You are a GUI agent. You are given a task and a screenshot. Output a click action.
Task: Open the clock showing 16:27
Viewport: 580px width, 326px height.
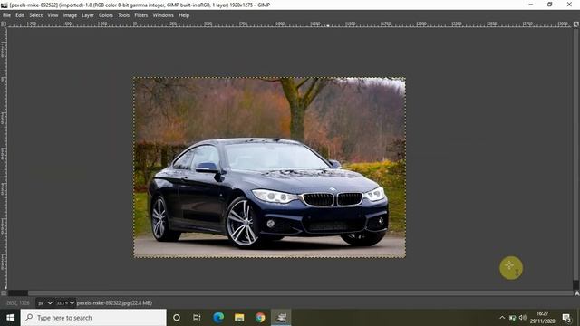(542, 318)
